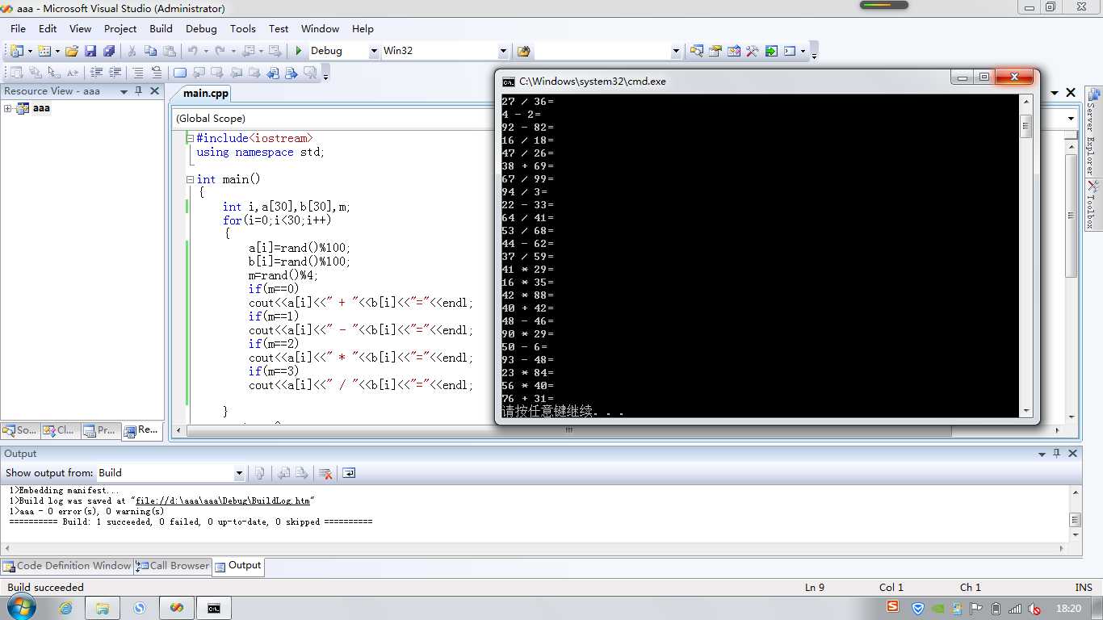
Task: Open the Toolbox hammer and wrench icon
Action: click(753, 51)
